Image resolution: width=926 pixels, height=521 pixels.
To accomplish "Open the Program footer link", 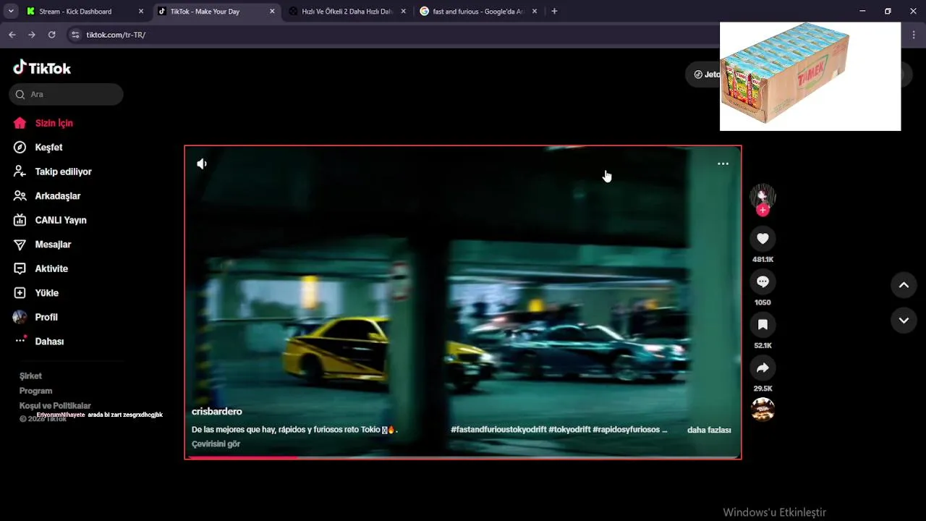I will [35, 391].
